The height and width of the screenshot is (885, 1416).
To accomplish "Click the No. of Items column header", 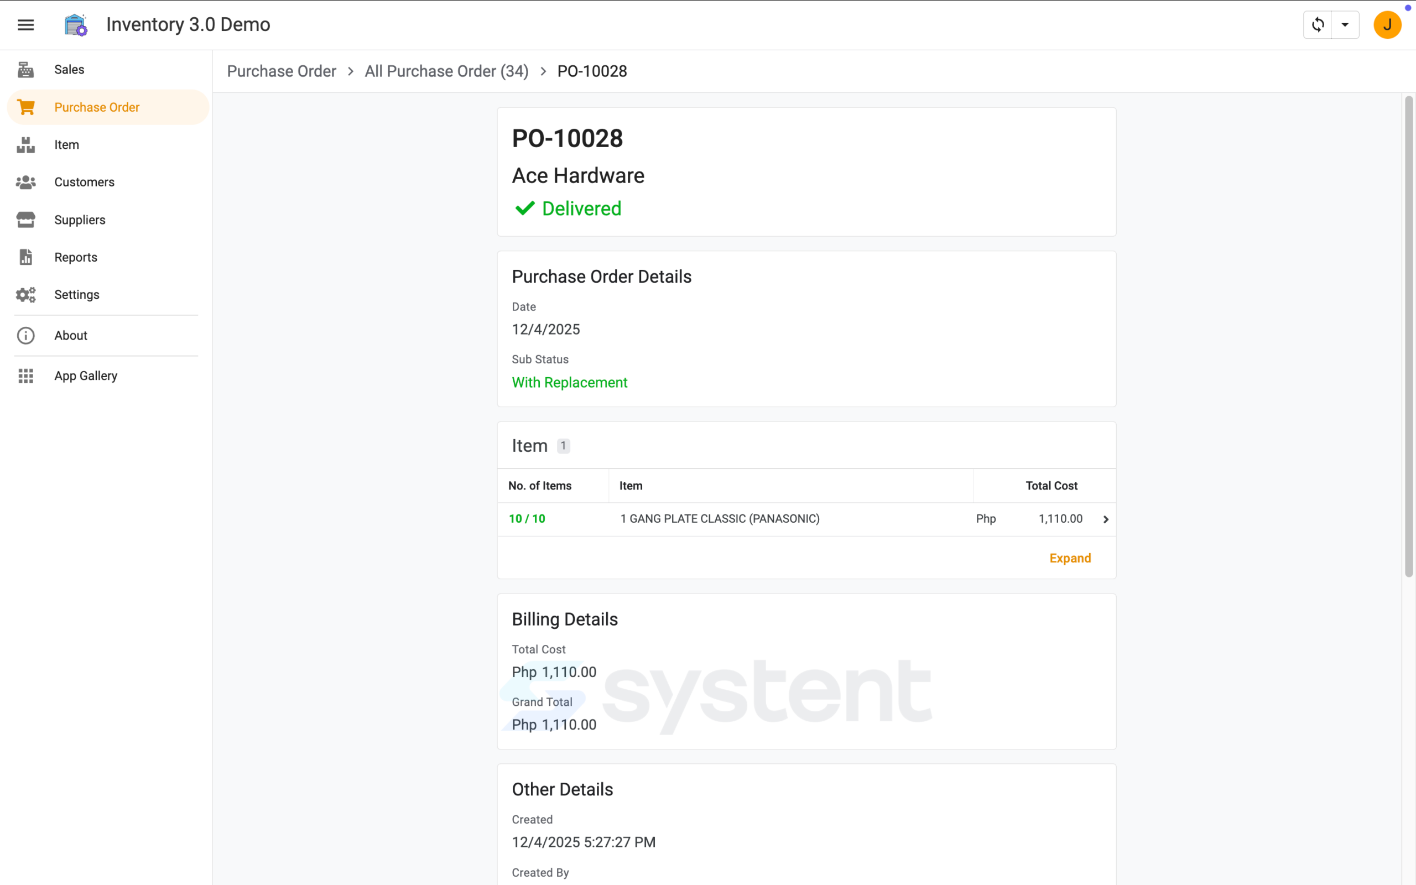I will click(x=539, y=486).
